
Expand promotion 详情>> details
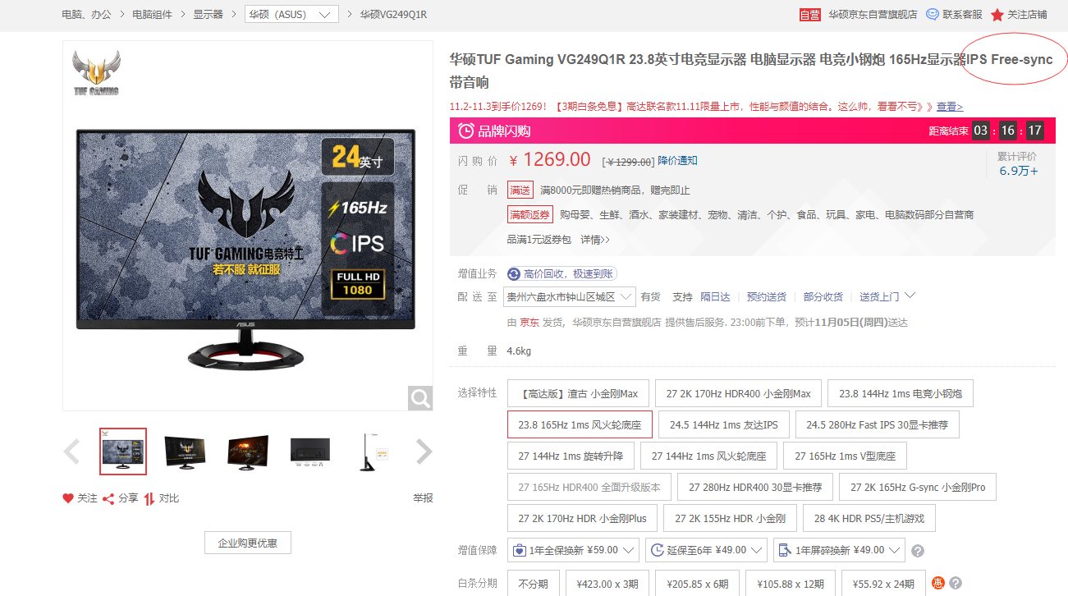click(595, 240)
